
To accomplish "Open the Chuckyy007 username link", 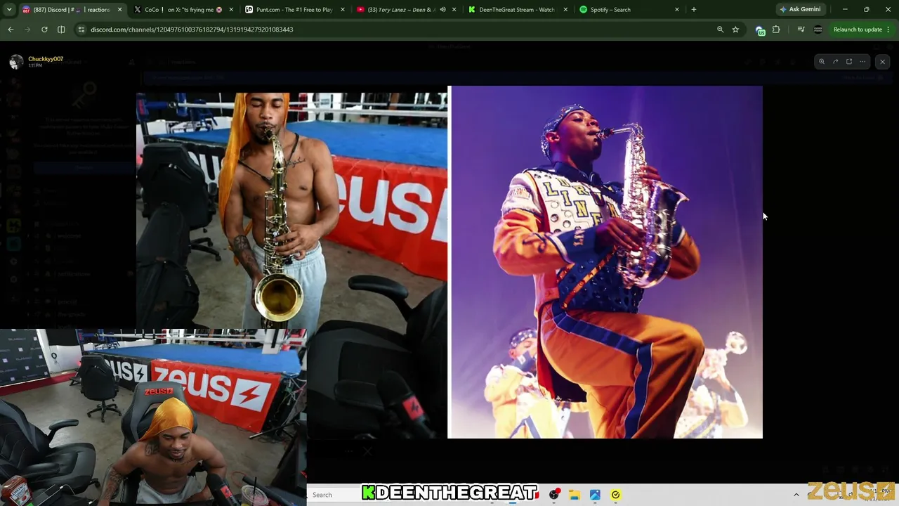I will click(x=46, y=59).
